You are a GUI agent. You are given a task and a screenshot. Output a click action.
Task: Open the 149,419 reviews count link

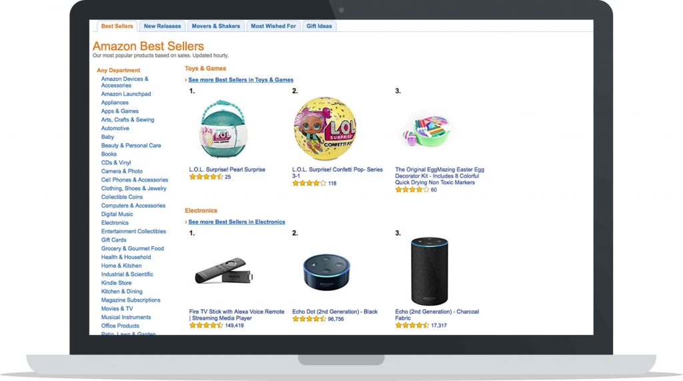234,326
